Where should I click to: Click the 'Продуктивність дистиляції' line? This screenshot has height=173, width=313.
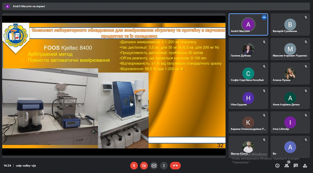161,53
